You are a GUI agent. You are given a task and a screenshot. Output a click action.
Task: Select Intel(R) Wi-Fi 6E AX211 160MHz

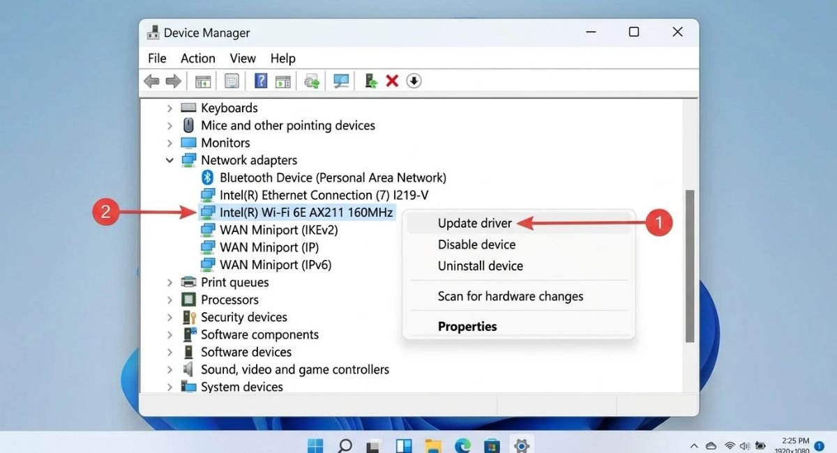click(x=306, y=213)
